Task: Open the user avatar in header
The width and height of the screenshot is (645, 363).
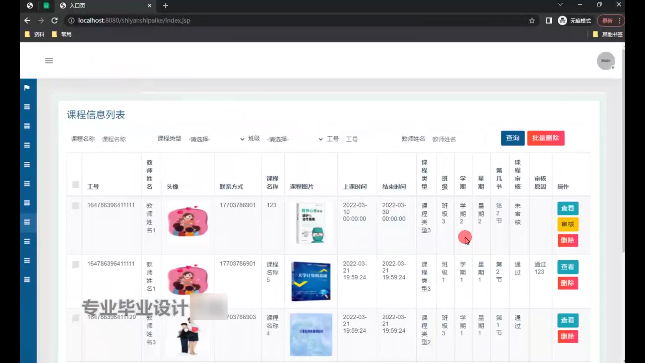Action: (605, 61)
